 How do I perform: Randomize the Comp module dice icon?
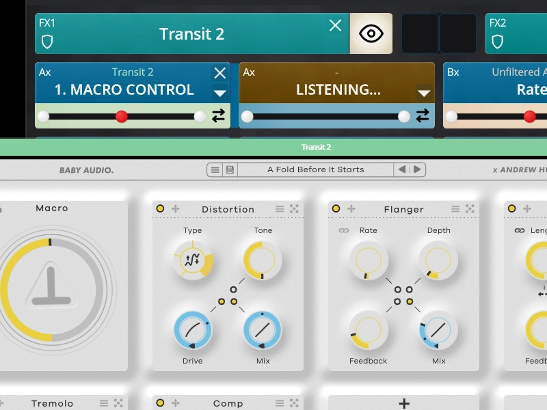click(x=294, y=403)
